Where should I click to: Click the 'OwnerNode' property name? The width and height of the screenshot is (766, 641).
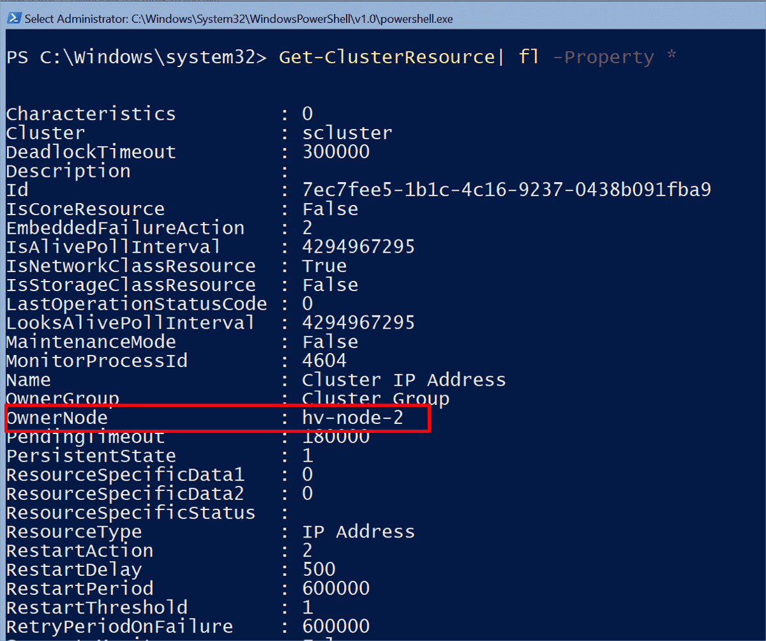click(57, 418)
